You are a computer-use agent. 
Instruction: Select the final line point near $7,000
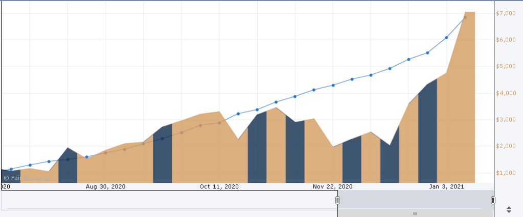[465, 17]
